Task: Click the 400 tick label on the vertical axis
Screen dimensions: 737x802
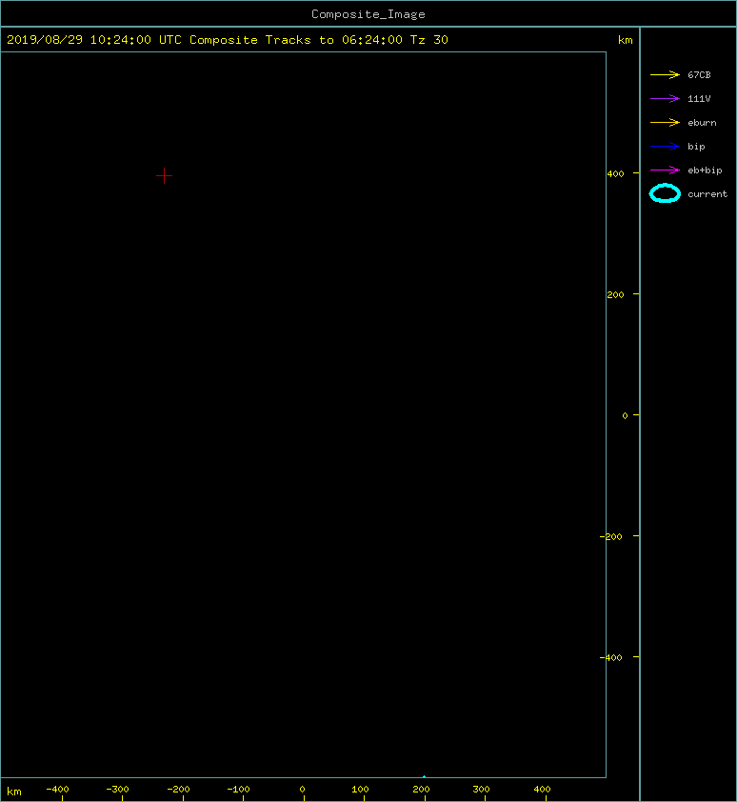Action: (x=615, y=174)
